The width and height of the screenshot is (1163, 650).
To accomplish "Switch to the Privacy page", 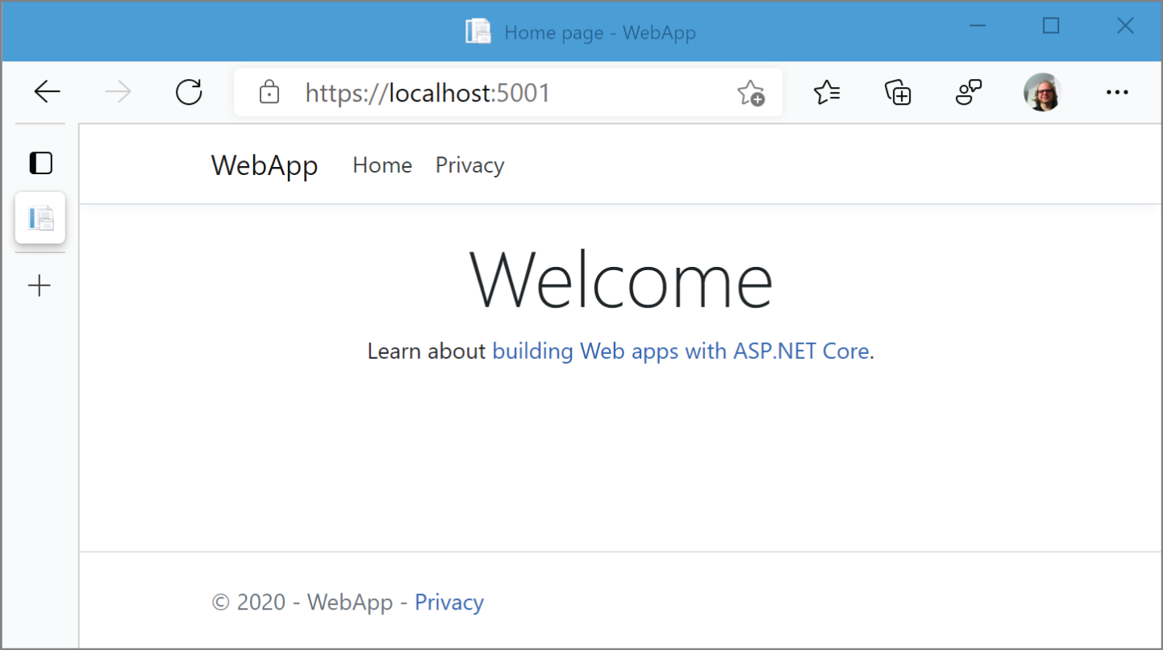I will (x=469, y=165).
